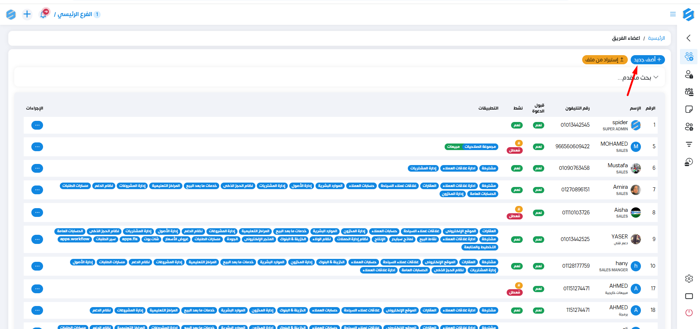Select the main branch 'الفرع الرئيسي' label

pyautogui.click(x=75, y=14)
